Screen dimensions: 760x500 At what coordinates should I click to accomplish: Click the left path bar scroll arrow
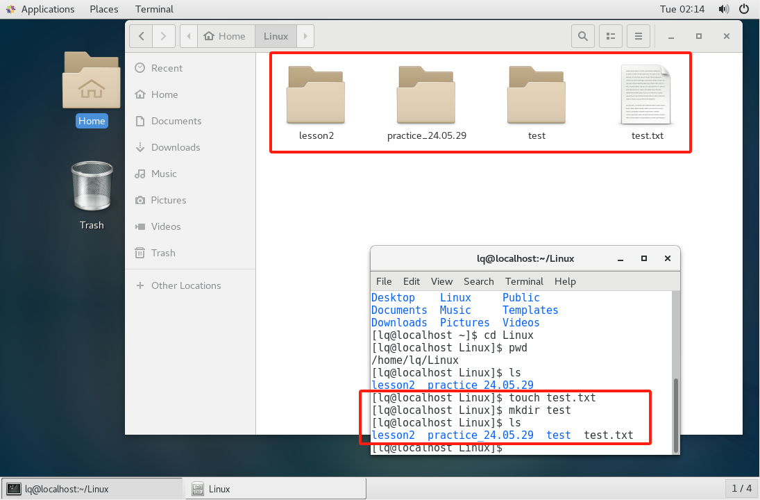189,36
